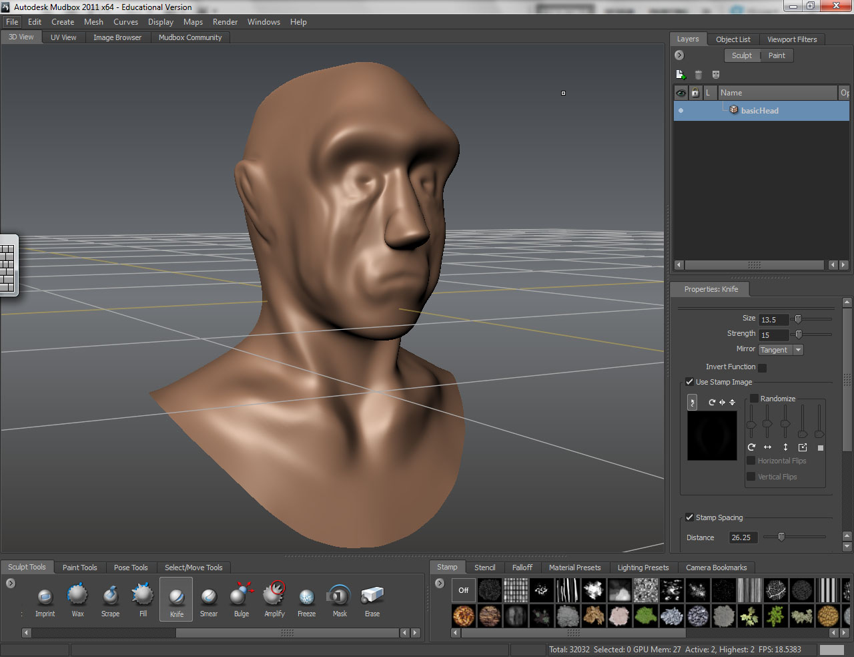Image resolution: width=854 pixels, height=657 pixels.
Task: Switch to the Stencil tab
Action: coord(484,567)
